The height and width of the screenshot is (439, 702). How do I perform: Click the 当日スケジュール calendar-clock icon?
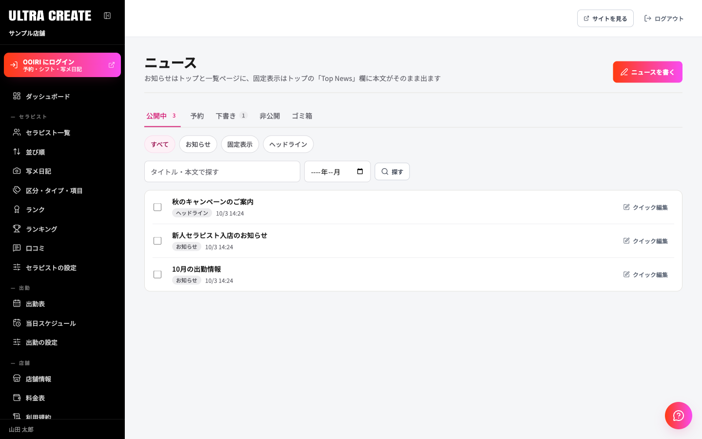(x=17, y=323)
